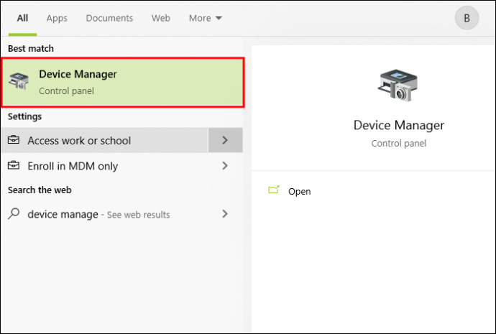Image resolution: width=496 pixels, height=334 pixels.
Task: Click the green Open arrow icon
Action: coord(274,190)
